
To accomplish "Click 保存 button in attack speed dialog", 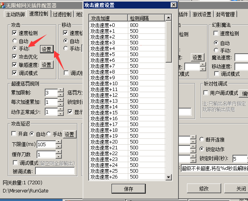I will pos(128,189).
